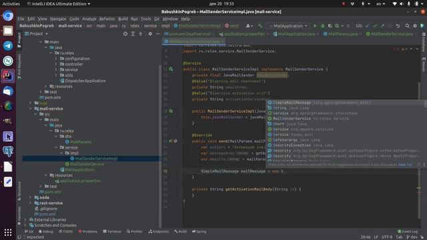Click gutter run icon beside class declaration

171,69
